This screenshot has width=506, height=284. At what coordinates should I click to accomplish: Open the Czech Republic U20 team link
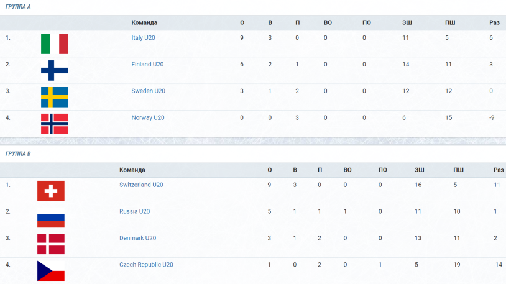pyautogui.click(x=146, y=265)
